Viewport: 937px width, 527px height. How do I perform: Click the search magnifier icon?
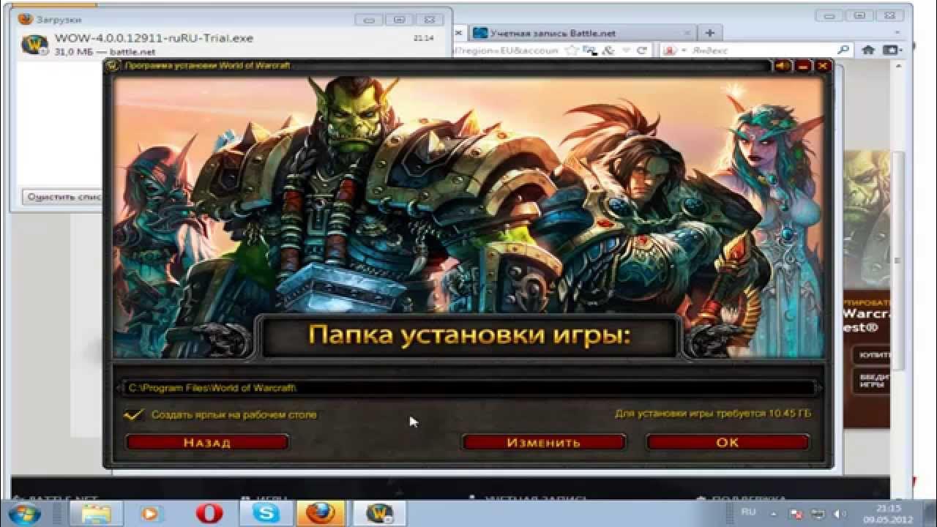coord(843,51)
